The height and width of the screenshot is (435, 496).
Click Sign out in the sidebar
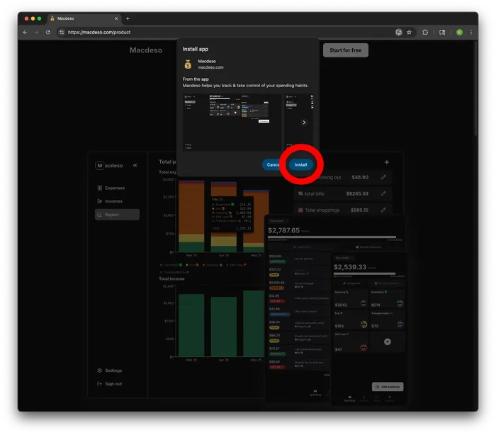click(110, 384)
